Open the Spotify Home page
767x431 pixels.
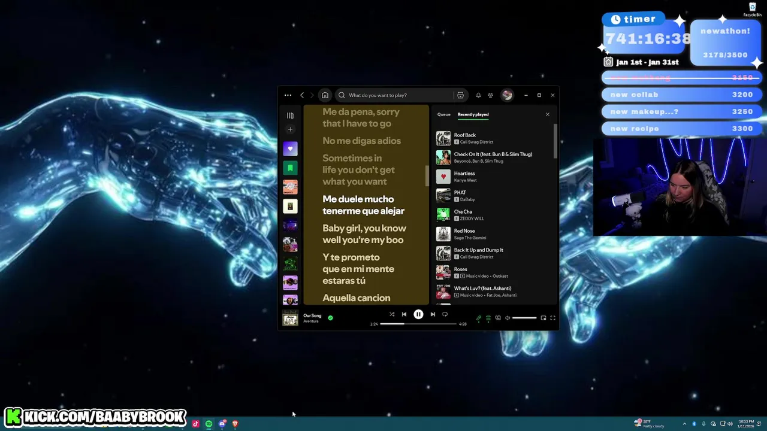pos(325,95)
